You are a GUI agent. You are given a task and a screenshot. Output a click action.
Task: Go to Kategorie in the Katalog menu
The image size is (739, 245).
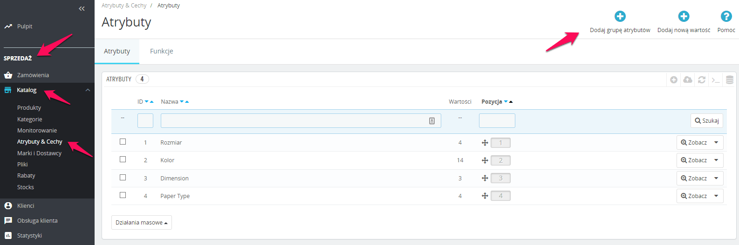coord(30,119)
